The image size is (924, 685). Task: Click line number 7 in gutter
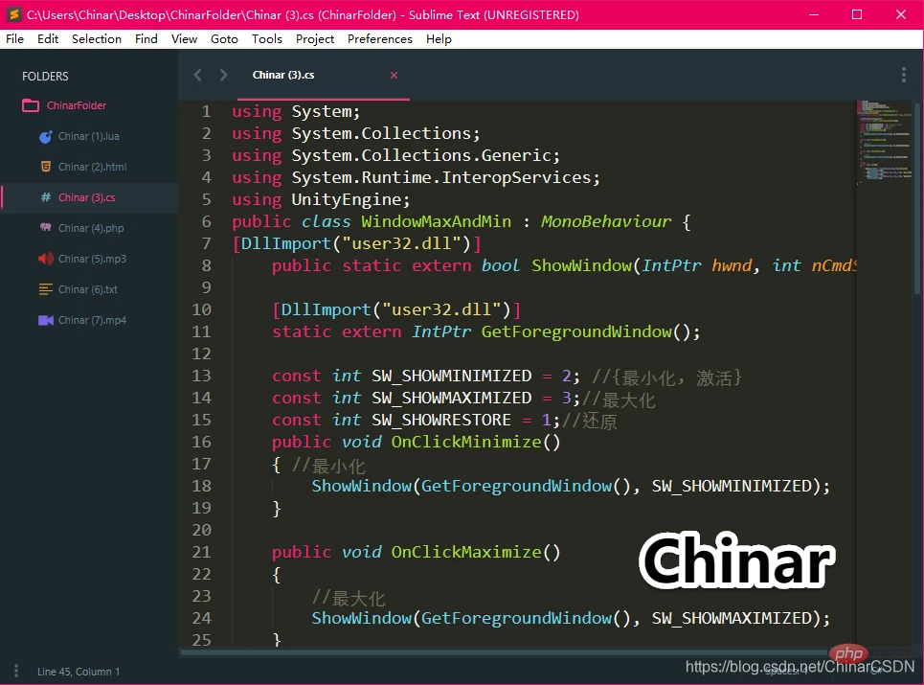tap(206, 243)
